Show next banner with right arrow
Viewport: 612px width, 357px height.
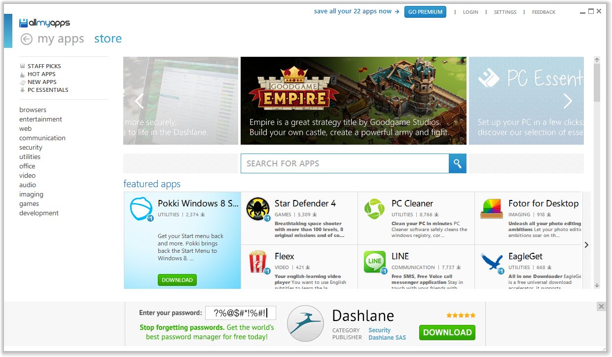coord(568,101)
